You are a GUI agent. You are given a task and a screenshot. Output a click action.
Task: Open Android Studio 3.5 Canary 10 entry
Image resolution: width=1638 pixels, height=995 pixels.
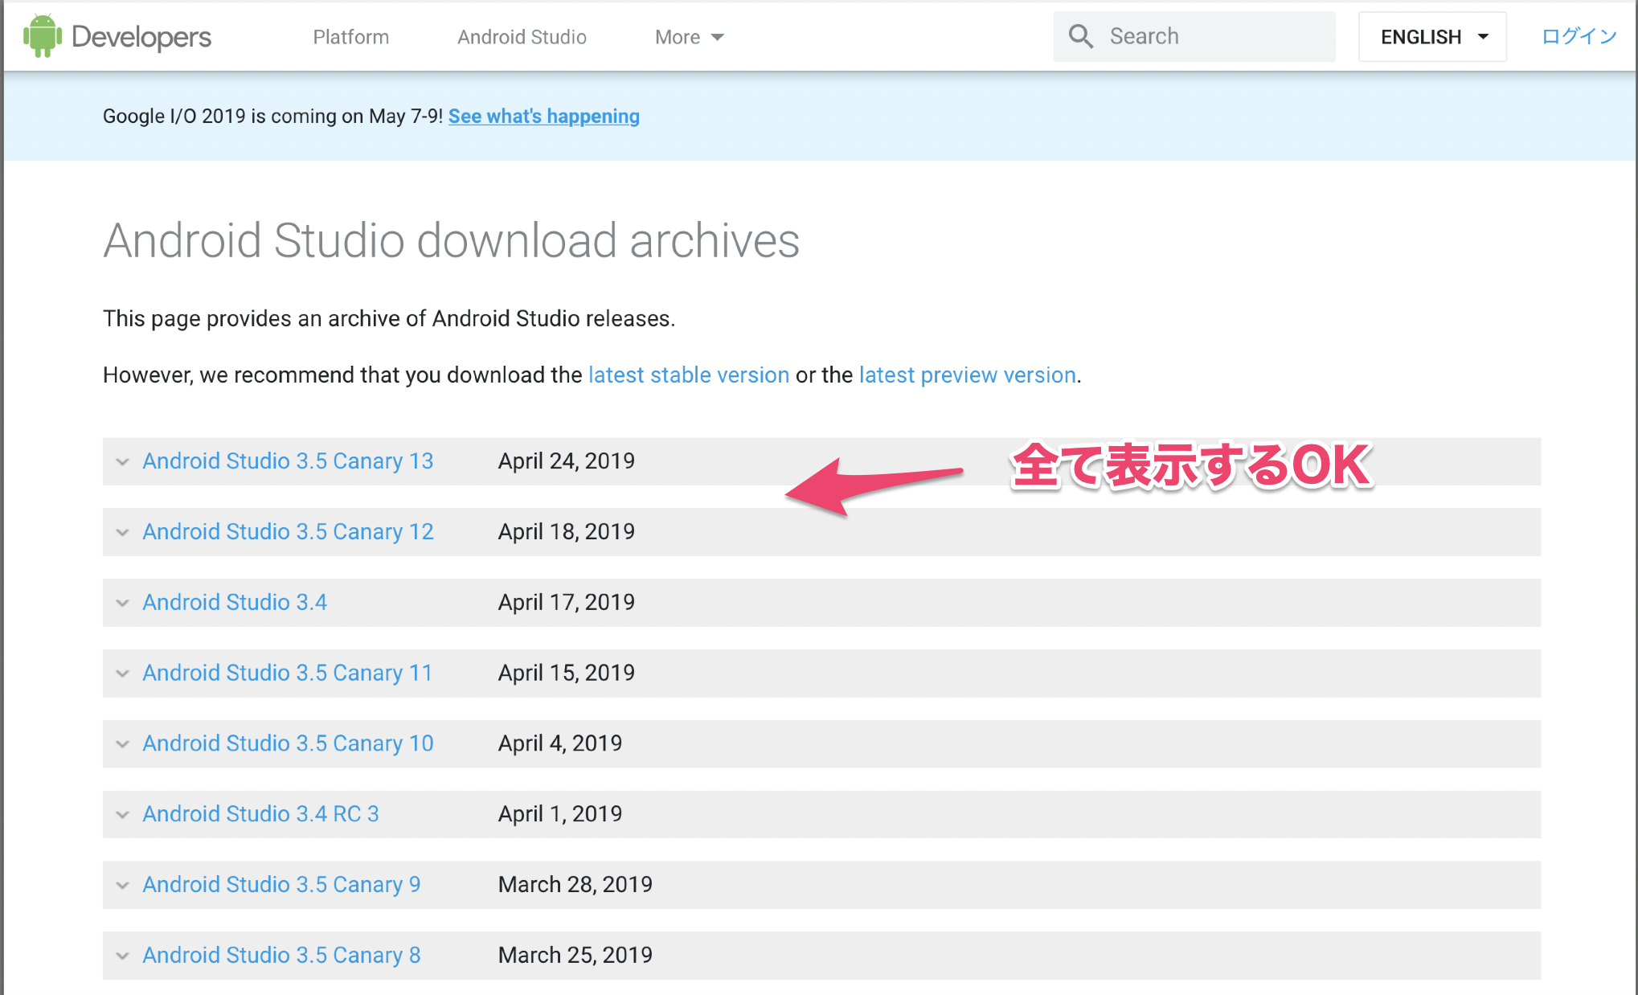tap(288, 744)
